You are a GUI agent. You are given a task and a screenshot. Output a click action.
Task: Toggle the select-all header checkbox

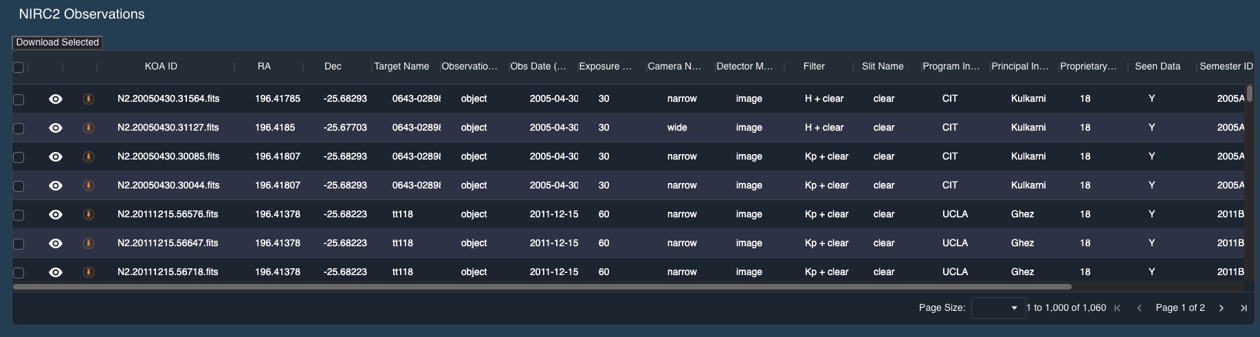click(19, 67)
